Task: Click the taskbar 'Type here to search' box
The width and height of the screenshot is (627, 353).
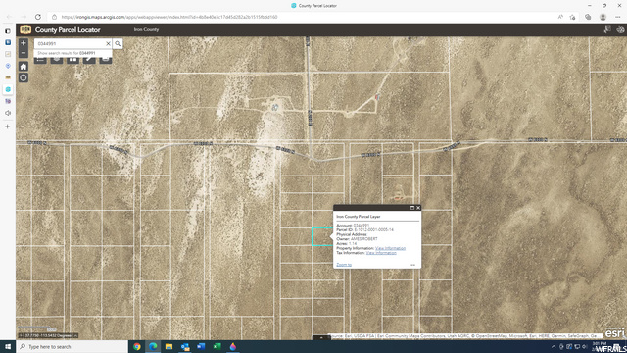Action: (72, 346)
